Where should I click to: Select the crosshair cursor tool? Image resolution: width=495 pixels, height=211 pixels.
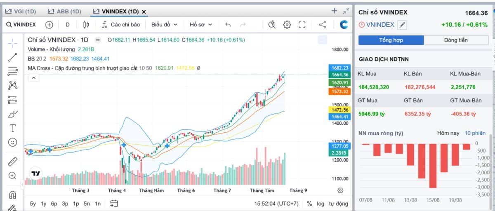click(x=13, y=43)
